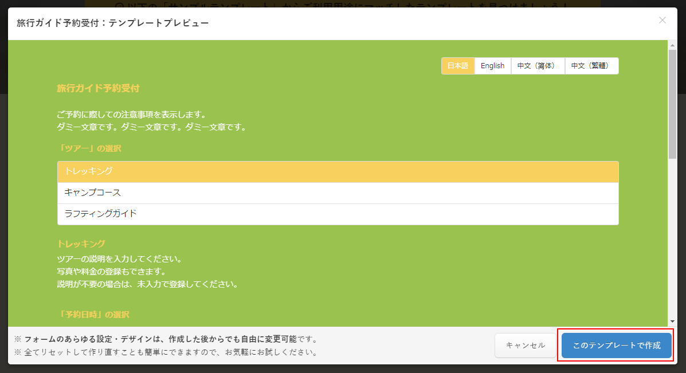Click the scrollbar track below the thumb
Screen dimensions: 686x373
pos(672,241)
